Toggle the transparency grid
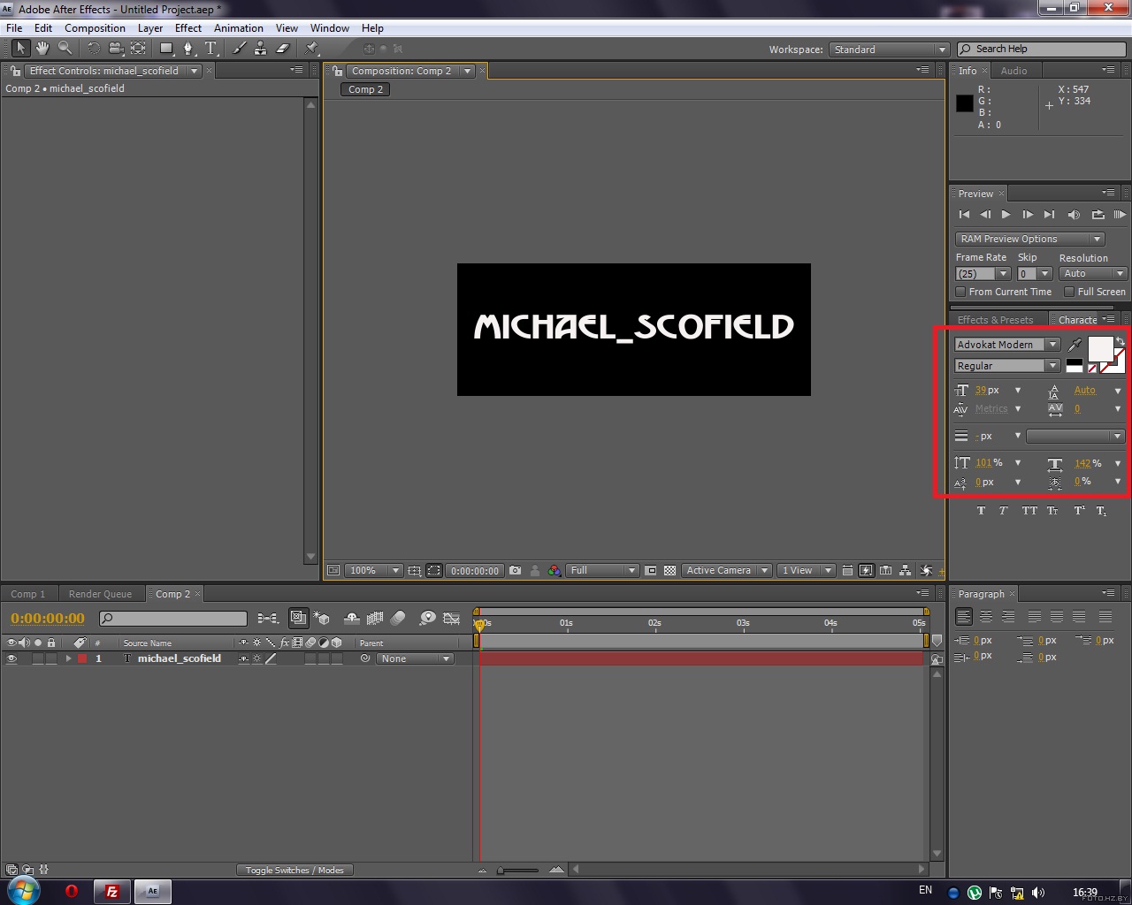1132x905 pixels. 670,571
